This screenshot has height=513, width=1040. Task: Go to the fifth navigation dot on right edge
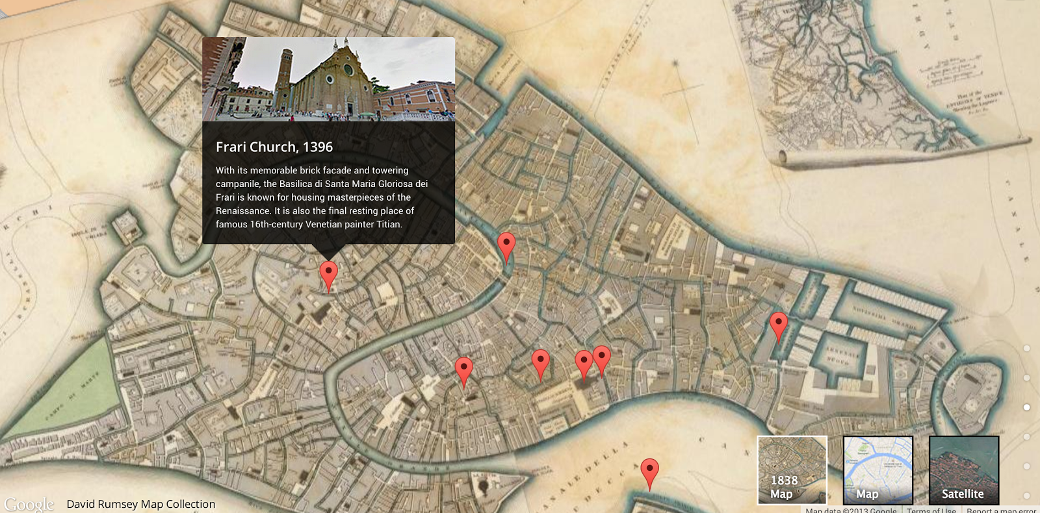coord(1027,466)
